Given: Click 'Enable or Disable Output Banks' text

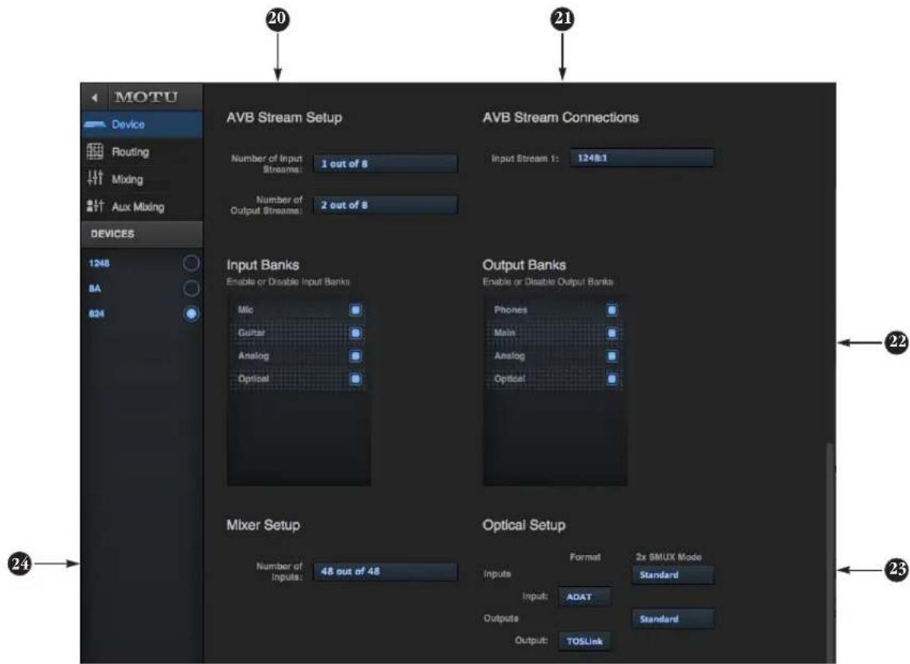Looking at the screenshot, I should (547, 282).
